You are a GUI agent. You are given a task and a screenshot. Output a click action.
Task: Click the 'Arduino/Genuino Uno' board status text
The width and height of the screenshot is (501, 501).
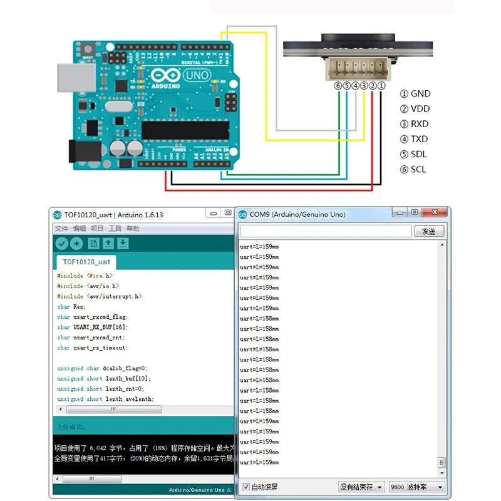[x=197, y=490]
